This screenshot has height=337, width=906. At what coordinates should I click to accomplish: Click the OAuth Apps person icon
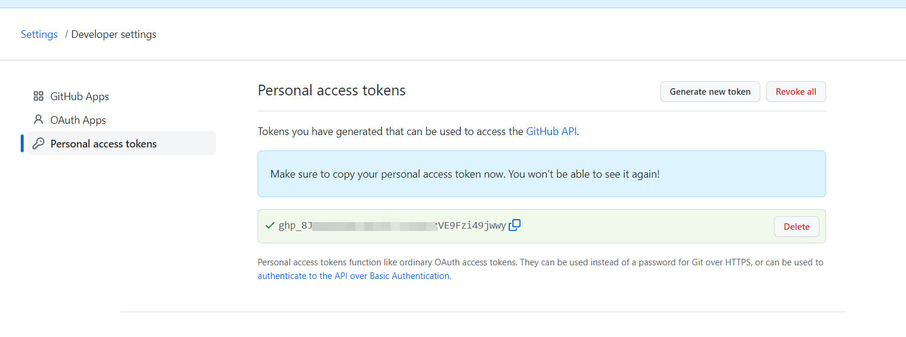pos(38,120)
